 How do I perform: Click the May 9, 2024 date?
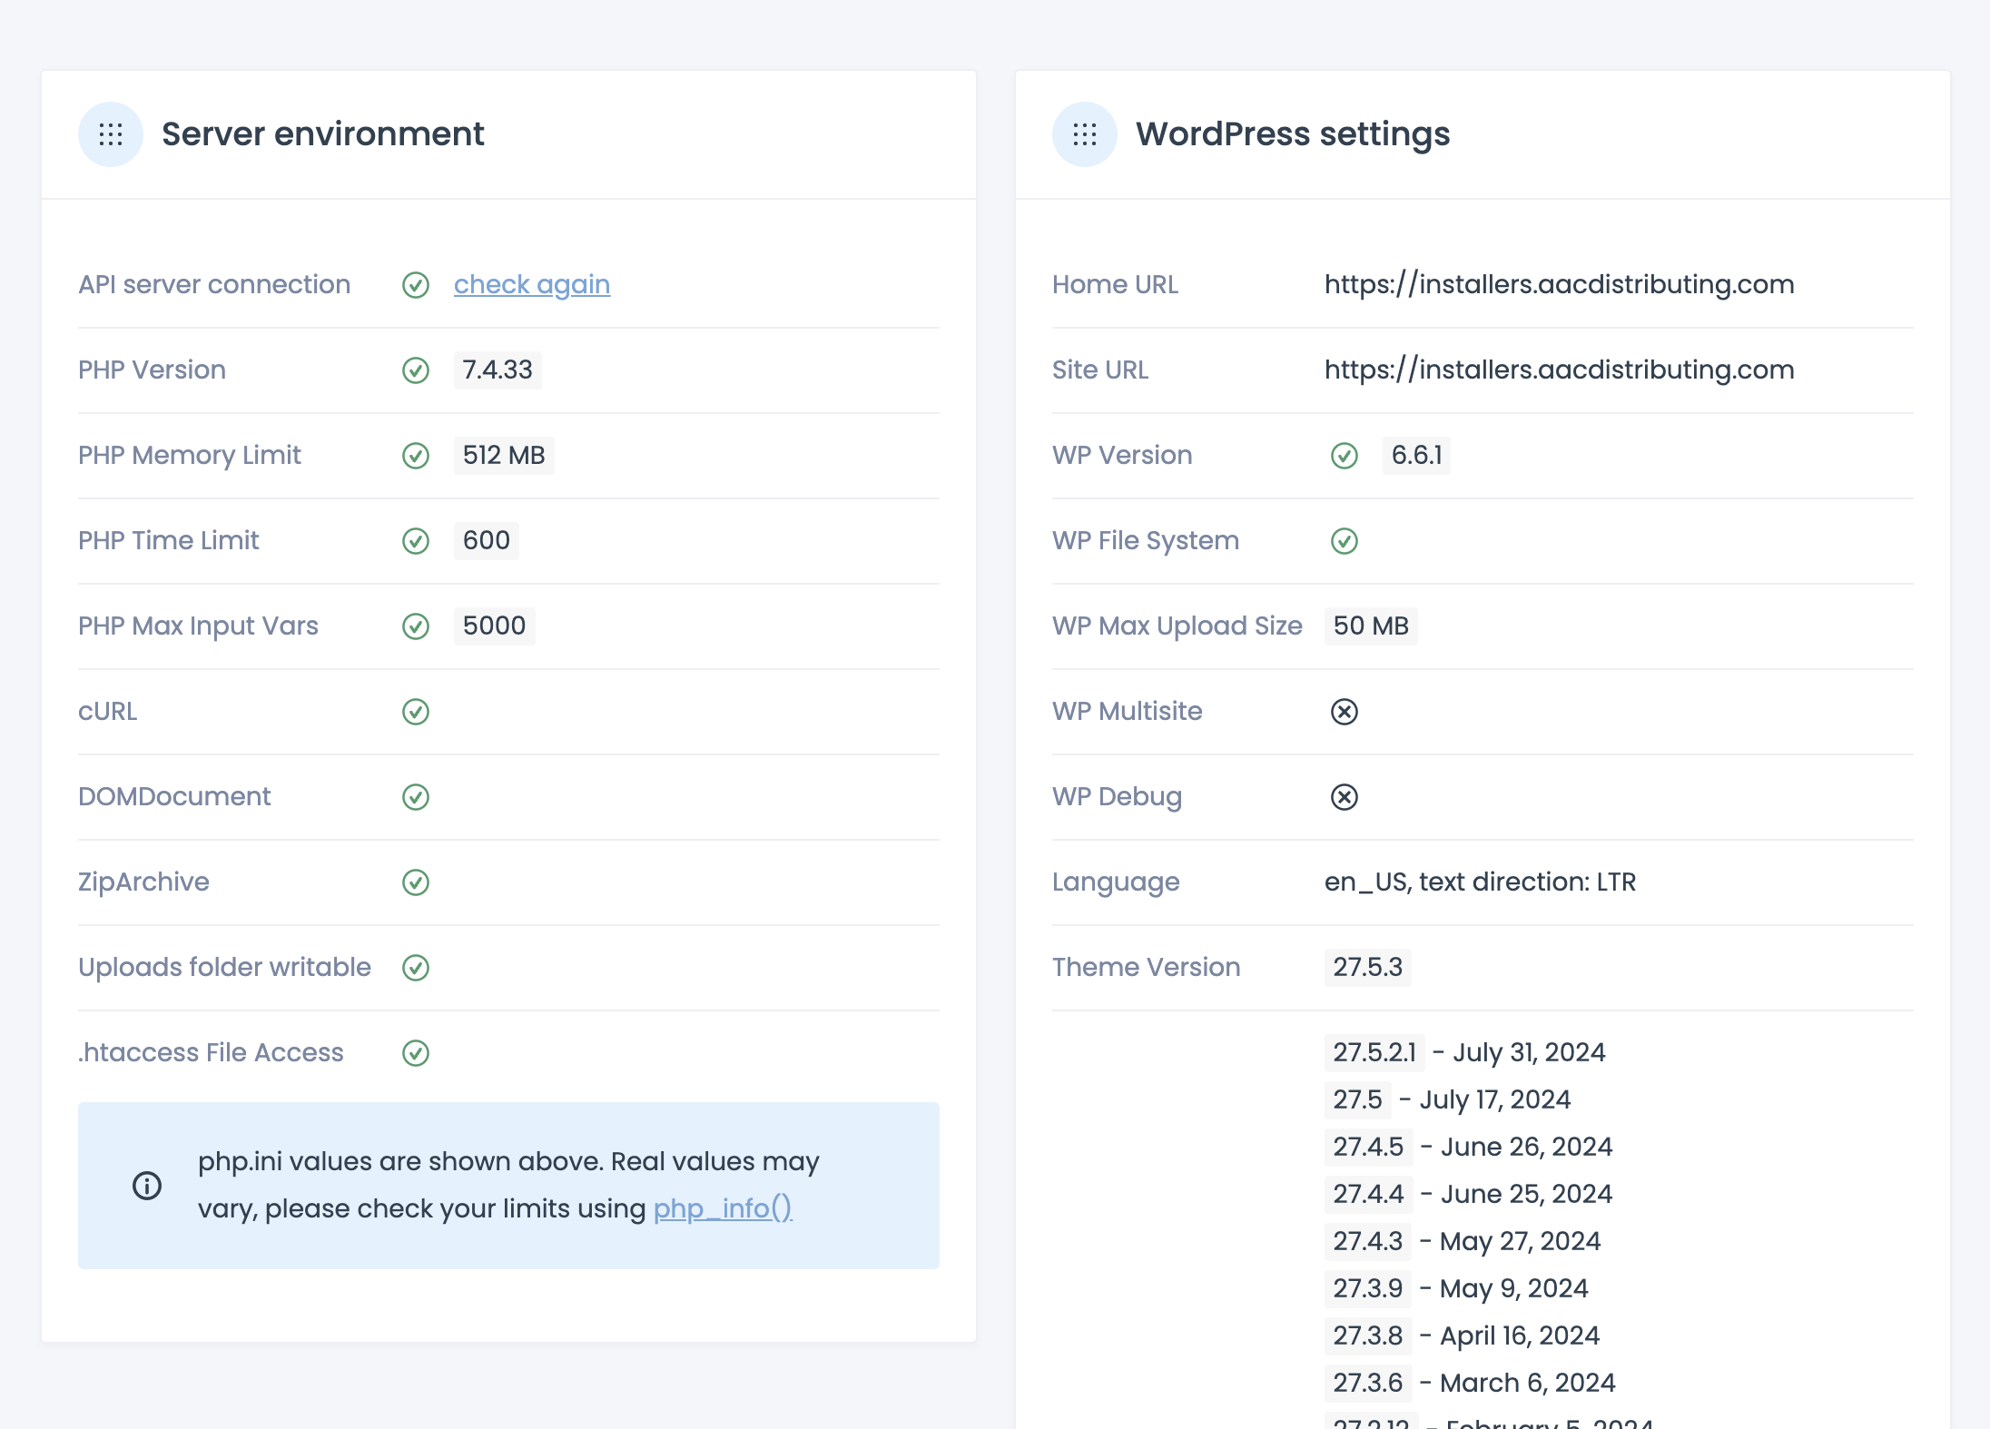[x=1513, y=1288]
